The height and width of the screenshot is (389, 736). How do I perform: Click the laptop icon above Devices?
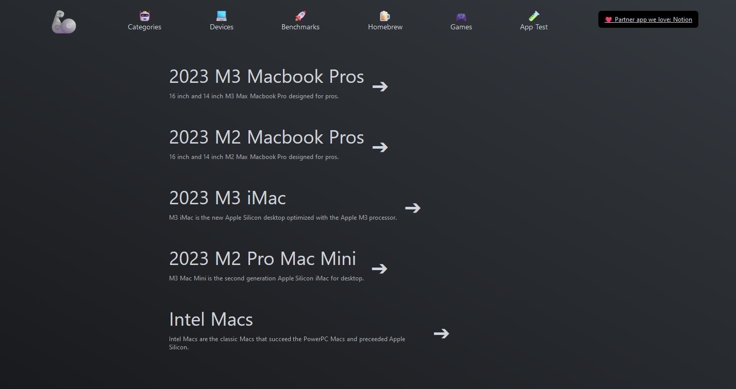pos(222,16)
